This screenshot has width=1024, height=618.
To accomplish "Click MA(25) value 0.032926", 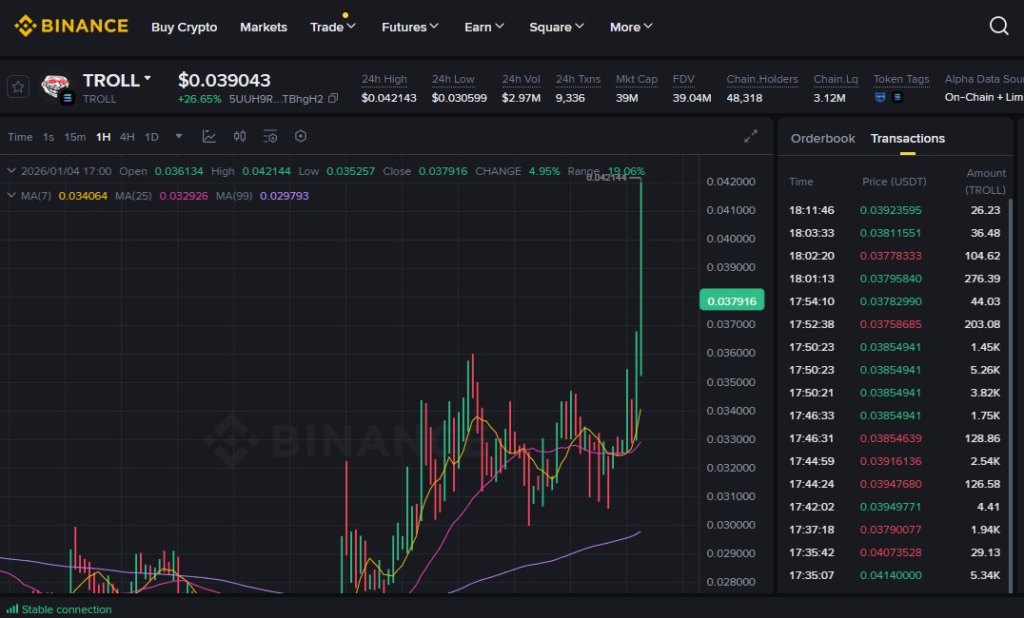I will coord(184,196).
